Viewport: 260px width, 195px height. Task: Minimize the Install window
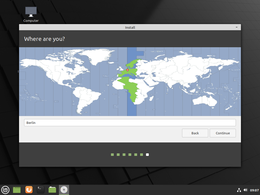tap(237, 27)
